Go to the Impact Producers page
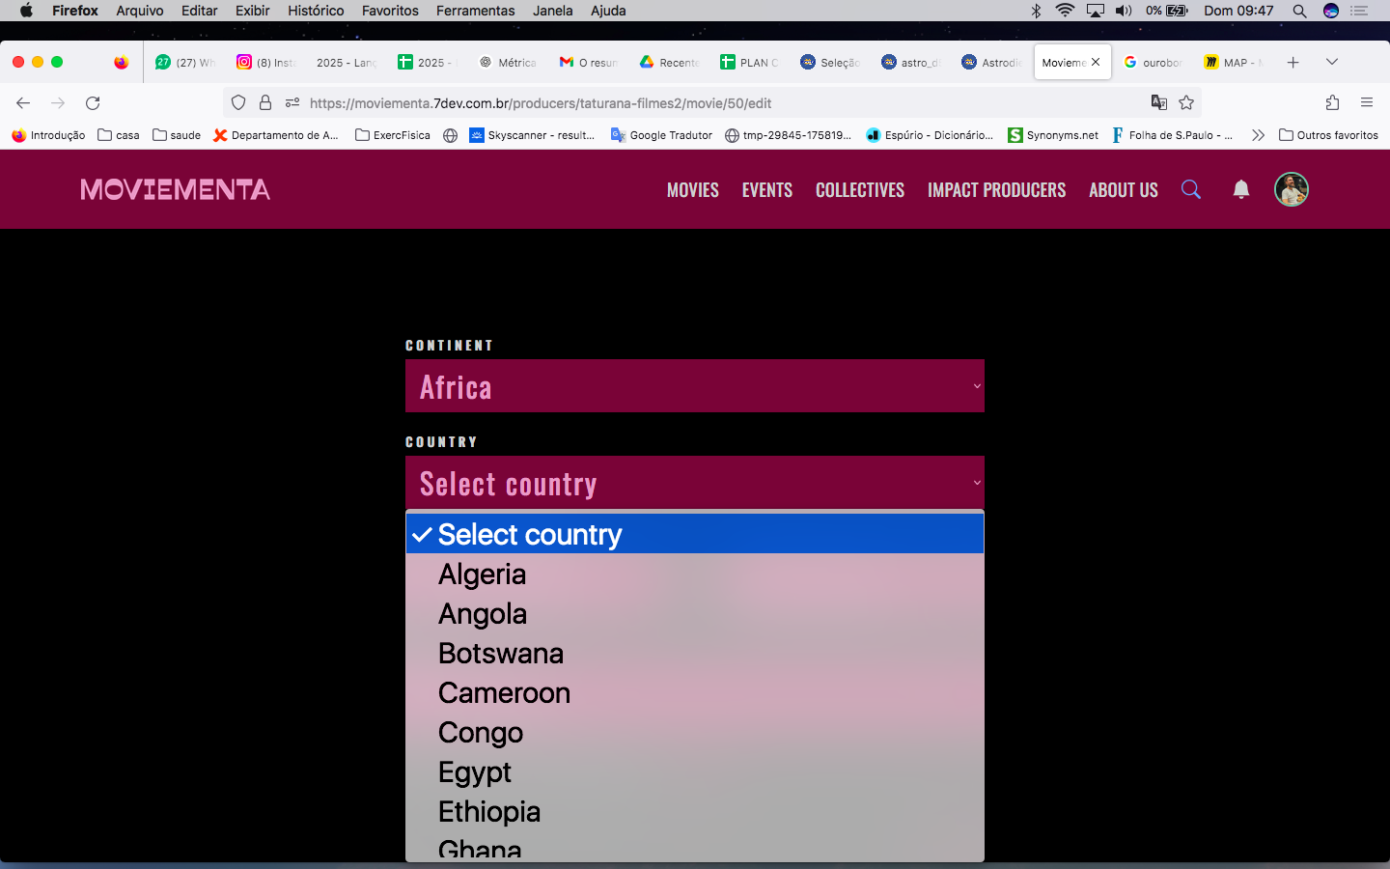Screen dimensions: 1390x869 point(996,190)
